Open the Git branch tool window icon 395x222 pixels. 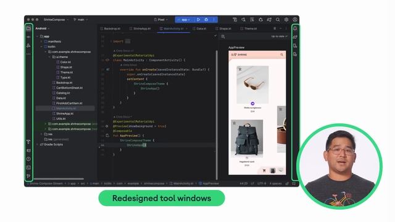point(28,176)
